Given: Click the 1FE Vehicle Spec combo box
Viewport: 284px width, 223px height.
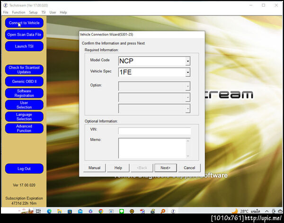Looking at the screenshot, I should [154, 72].
